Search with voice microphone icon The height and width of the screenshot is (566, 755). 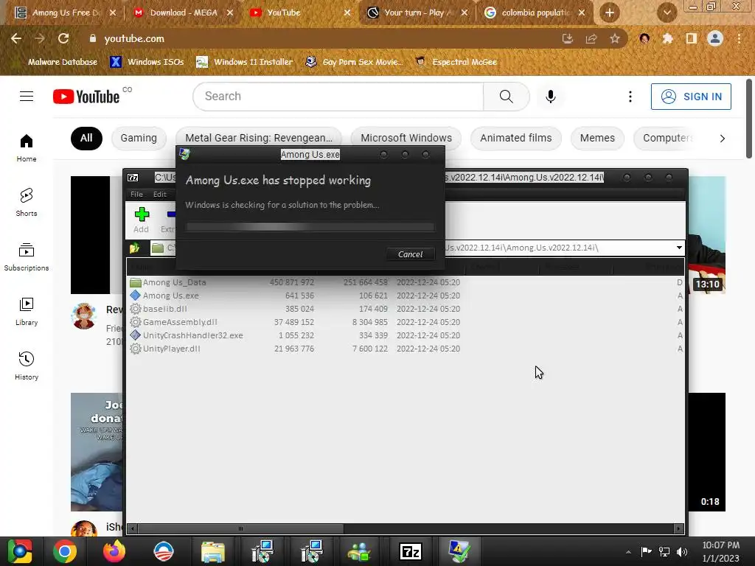pyautogui.click(x=551, y=97)
